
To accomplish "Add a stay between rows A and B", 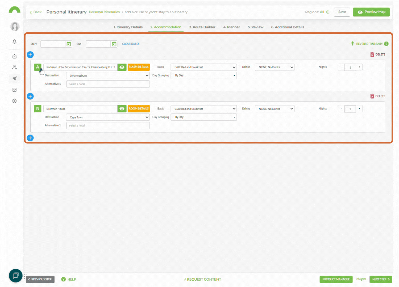I will 30,96.
